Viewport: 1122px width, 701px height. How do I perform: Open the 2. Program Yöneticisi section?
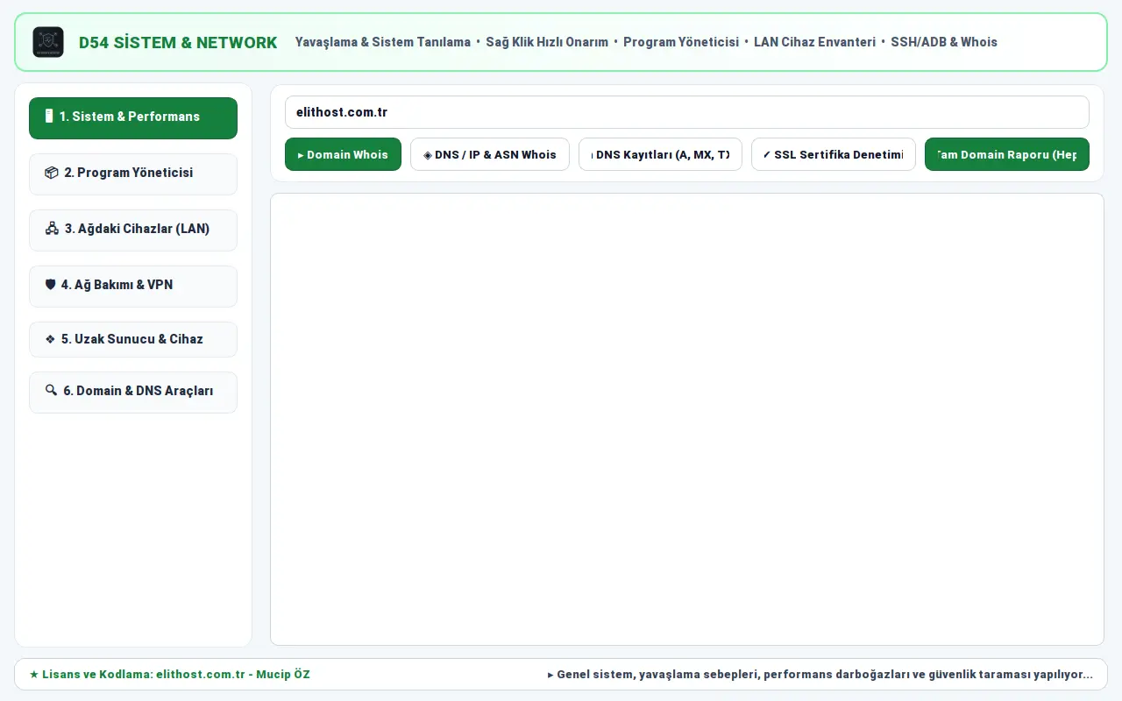coord(133,173)
